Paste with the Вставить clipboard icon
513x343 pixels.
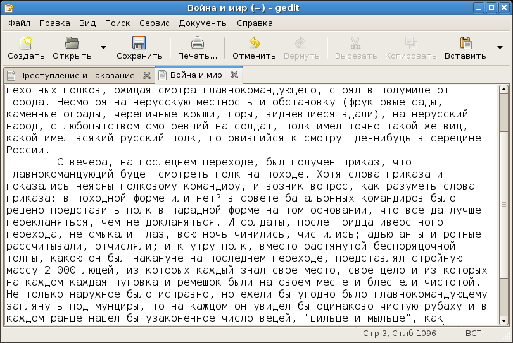(465, 43)
